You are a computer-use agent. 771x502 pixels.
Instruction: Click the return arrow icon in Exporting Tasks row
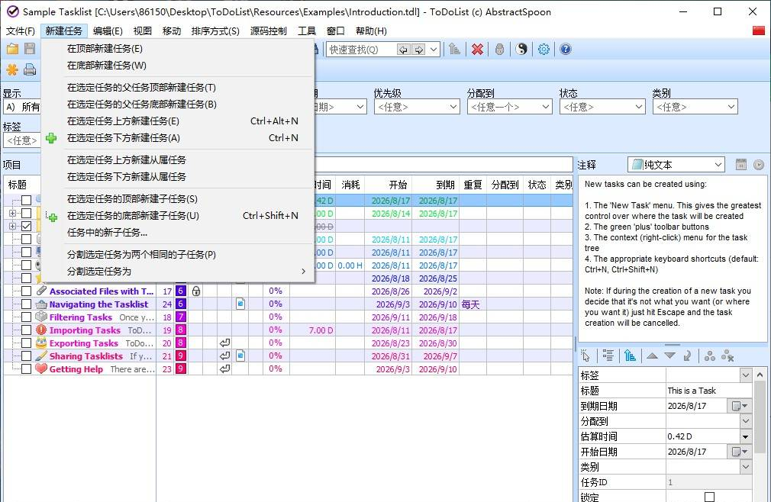pyautogui.click(x=224, y=343)
